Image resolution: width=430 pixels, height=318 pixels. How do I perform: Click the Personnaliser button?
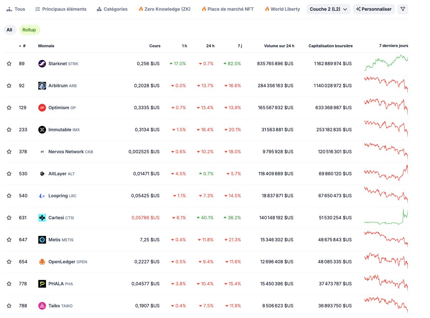coord(374,9)
